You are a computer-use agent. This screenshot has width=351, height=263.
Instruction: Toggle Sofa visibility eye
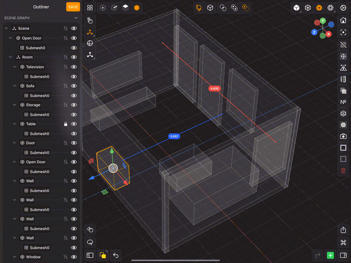coord(74,86)
